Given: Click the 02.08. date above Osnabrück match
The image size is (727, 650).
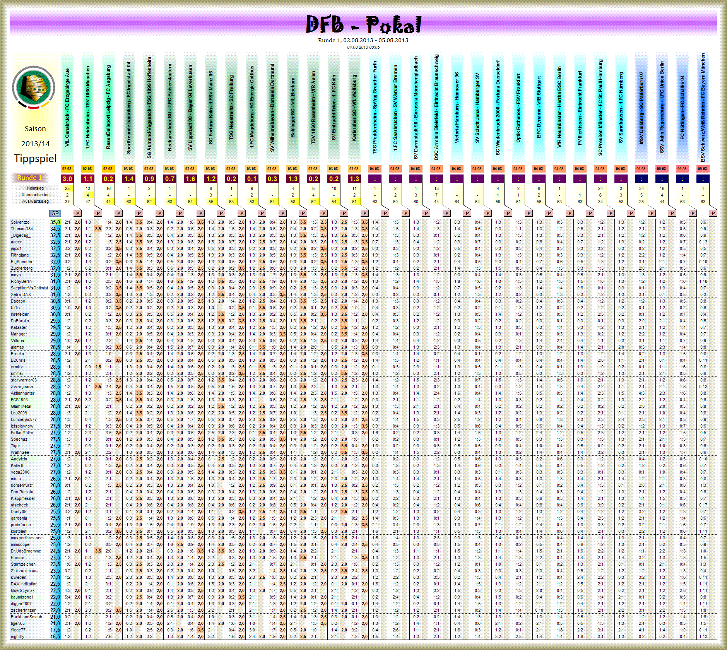Looking at the screenshot, I should 67,169.
